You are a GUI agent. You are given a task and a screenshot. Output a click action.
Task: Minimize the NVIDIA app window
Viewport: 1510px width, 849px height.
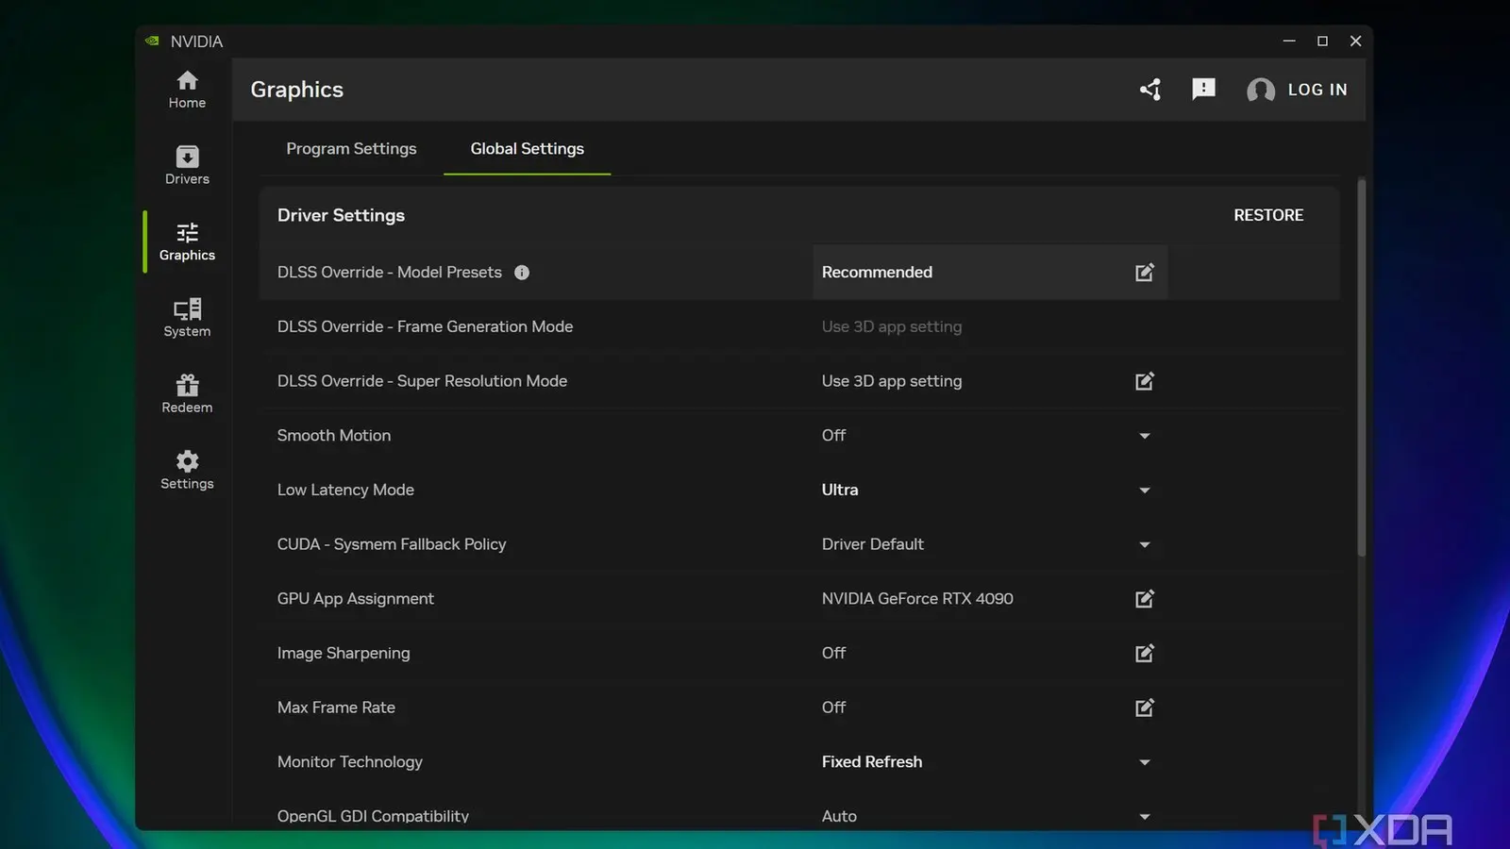tap(1289, 42)
